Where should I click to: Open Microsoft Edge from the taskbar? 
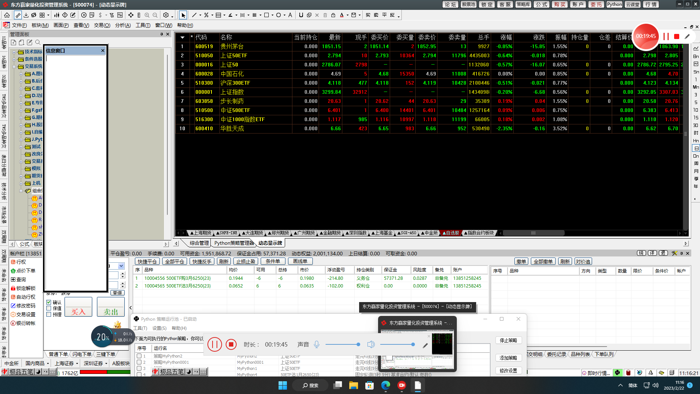tap(386, 385)
